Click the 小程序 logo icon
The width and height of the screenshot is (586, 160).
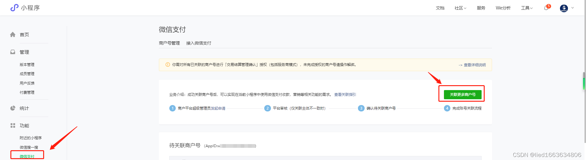14,8
